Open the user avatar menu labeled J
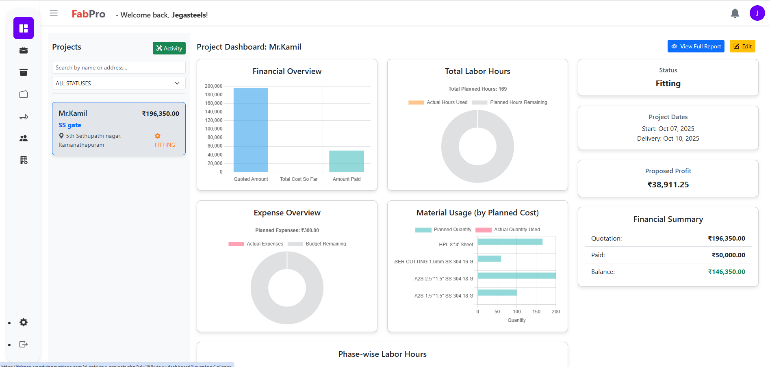The height and width of the screenshot is (367, 770). click(757, 13)
